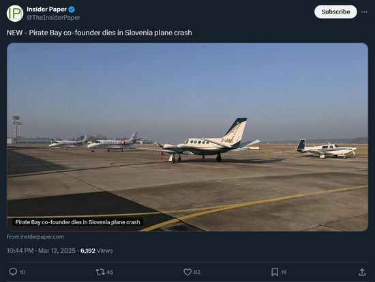This screenshot has width=375, height=282.
Task: Open the reply comment icon
Action: pyautogui.click(x=13, y=272)
